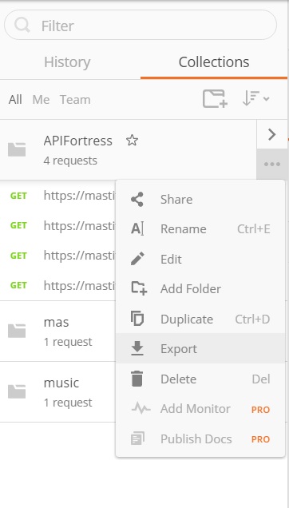Click the Delete trash icon
Screen dimensions: 289x508
pyautogui.click(x=137, y=379)
